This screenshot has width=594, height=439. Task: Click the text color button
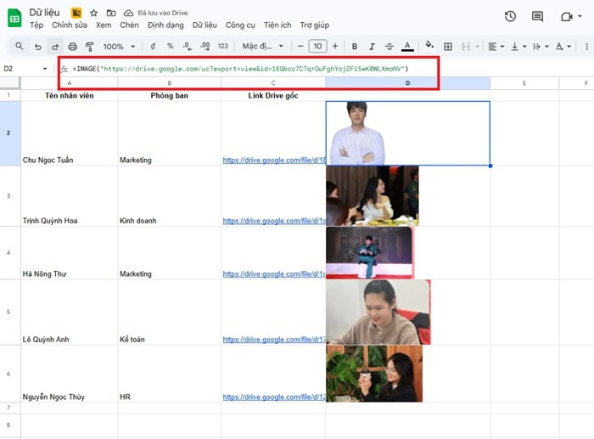click(407, 46)
